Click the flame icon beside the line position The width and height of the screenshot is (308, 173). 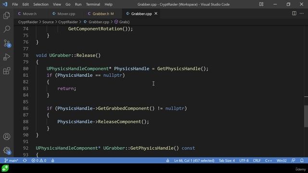[x=167, y=161]
